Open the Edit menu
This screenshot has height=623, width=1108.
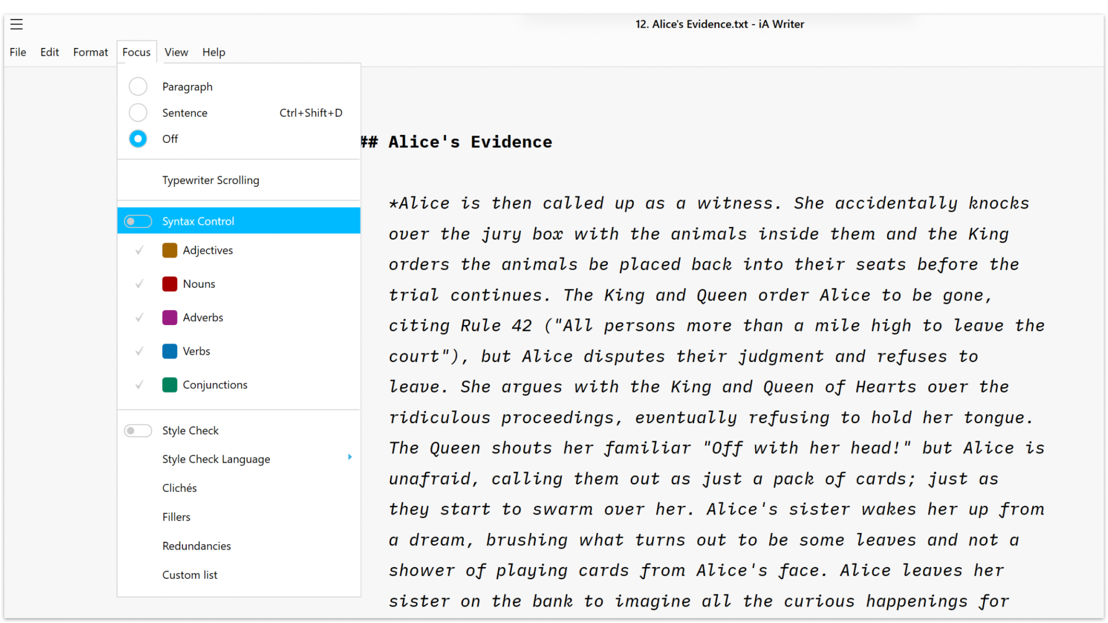(50, 52)
